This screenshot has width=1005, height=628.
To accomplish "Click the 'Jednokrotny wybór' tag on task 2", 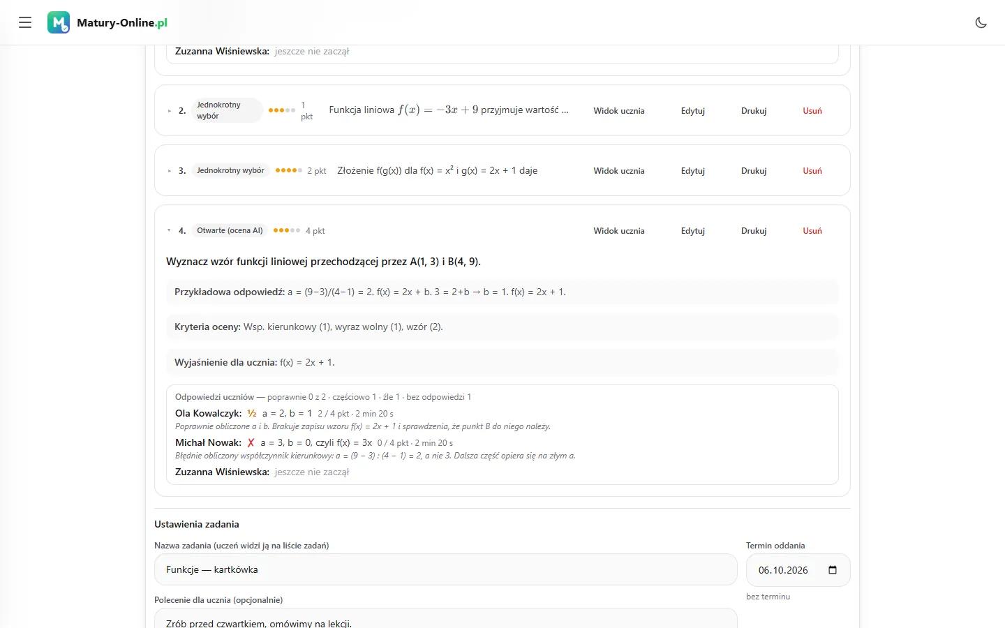I will [227, 110].
